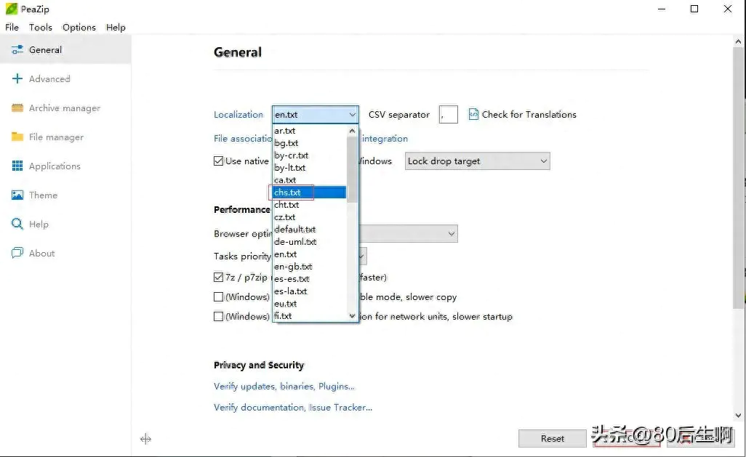Viewport: 746px width, 457px height.
Task: Open the Browser optimization dropdown arrow
Action: pyautogui.click(x=451, y=234)
